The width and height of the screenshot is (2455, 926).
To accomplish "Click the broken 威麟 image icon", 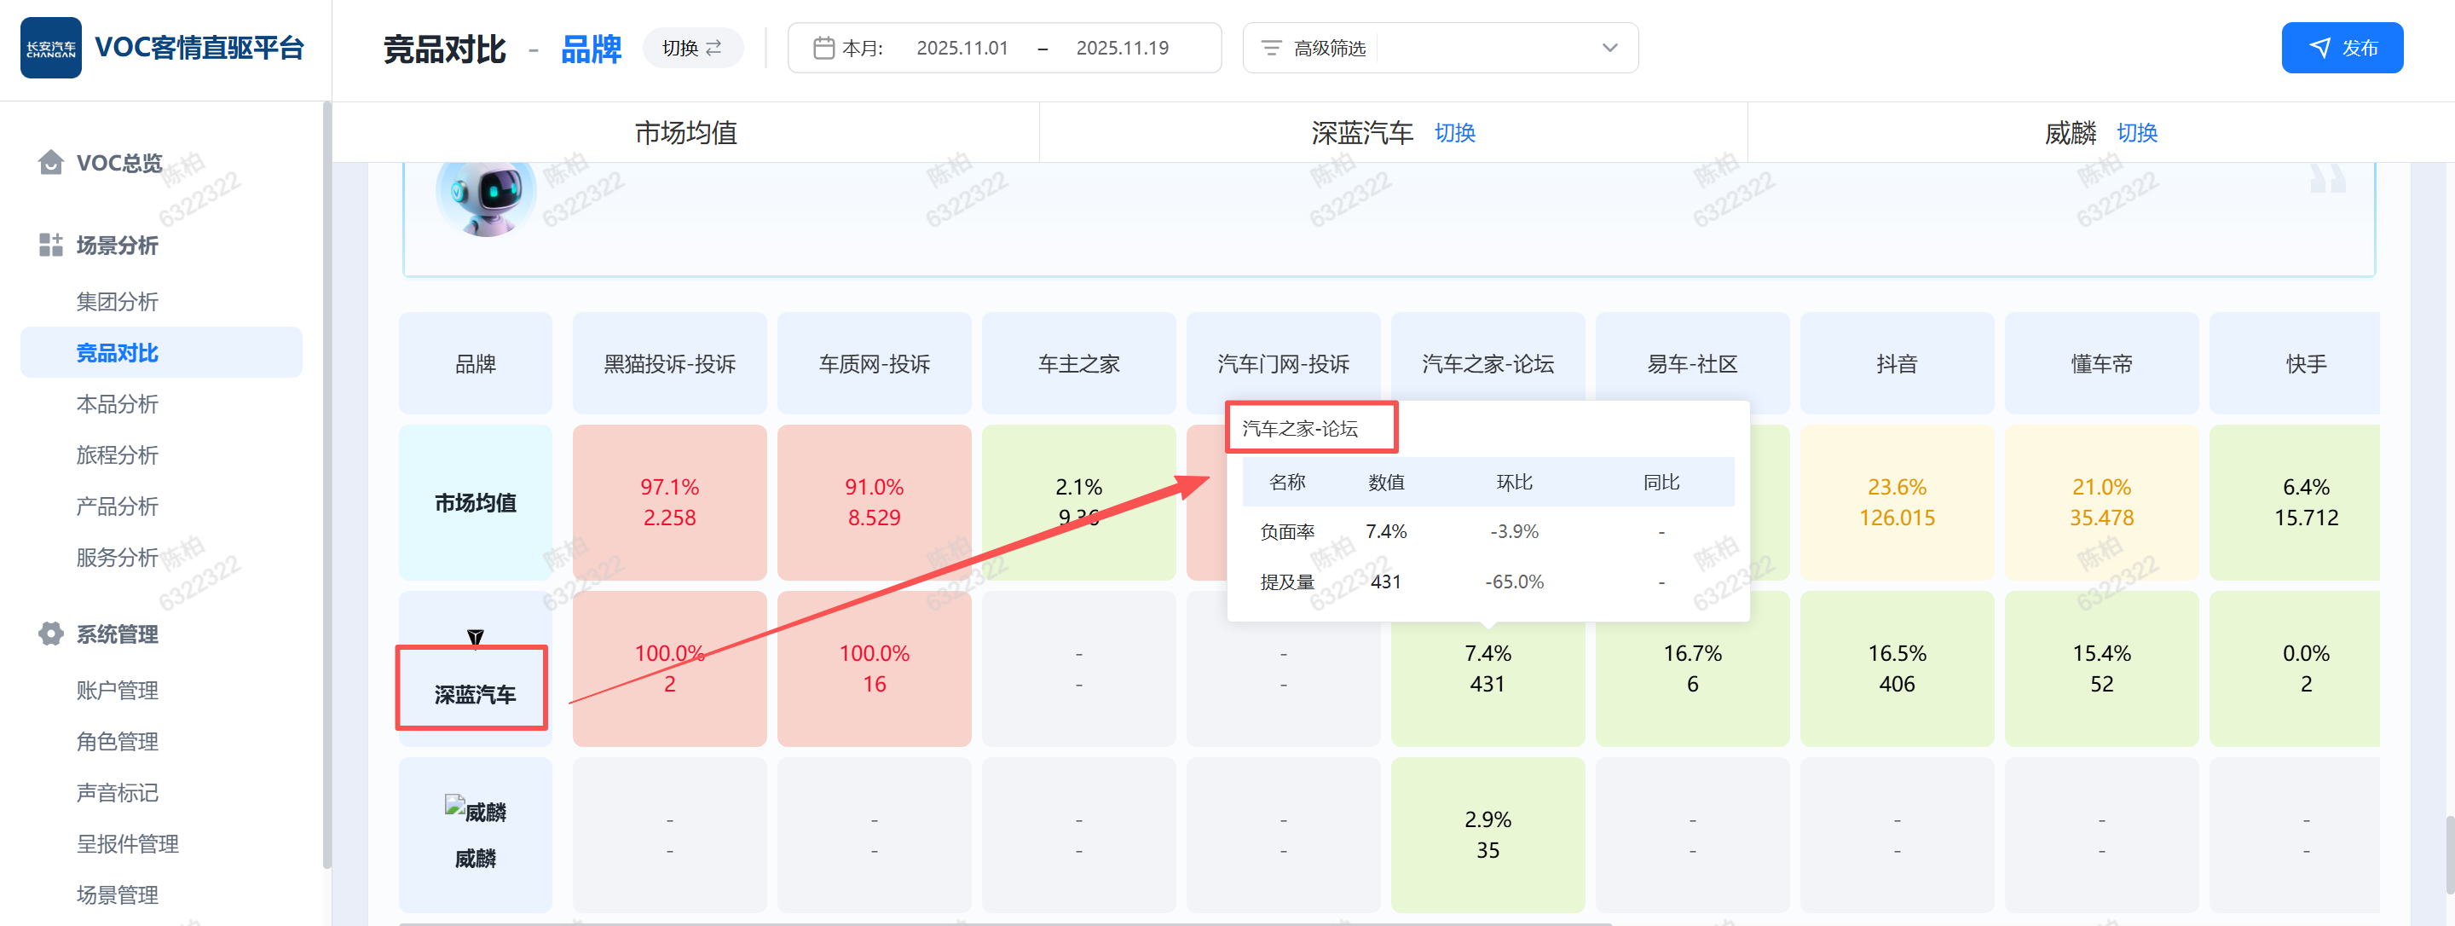I will 454,806.
